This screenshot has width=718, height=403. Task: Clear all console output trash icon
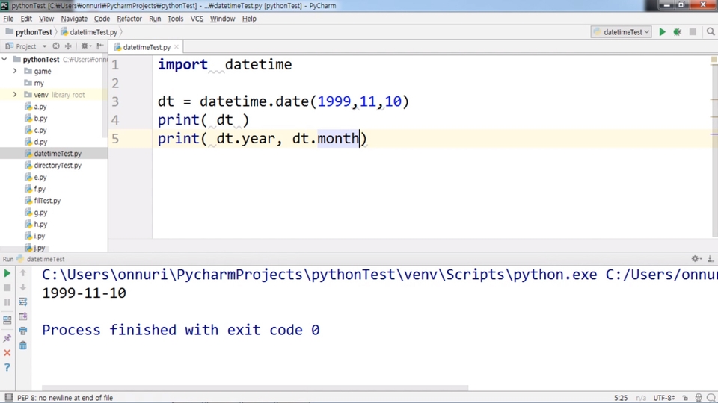pyautogui.click(x=23, y=346)
